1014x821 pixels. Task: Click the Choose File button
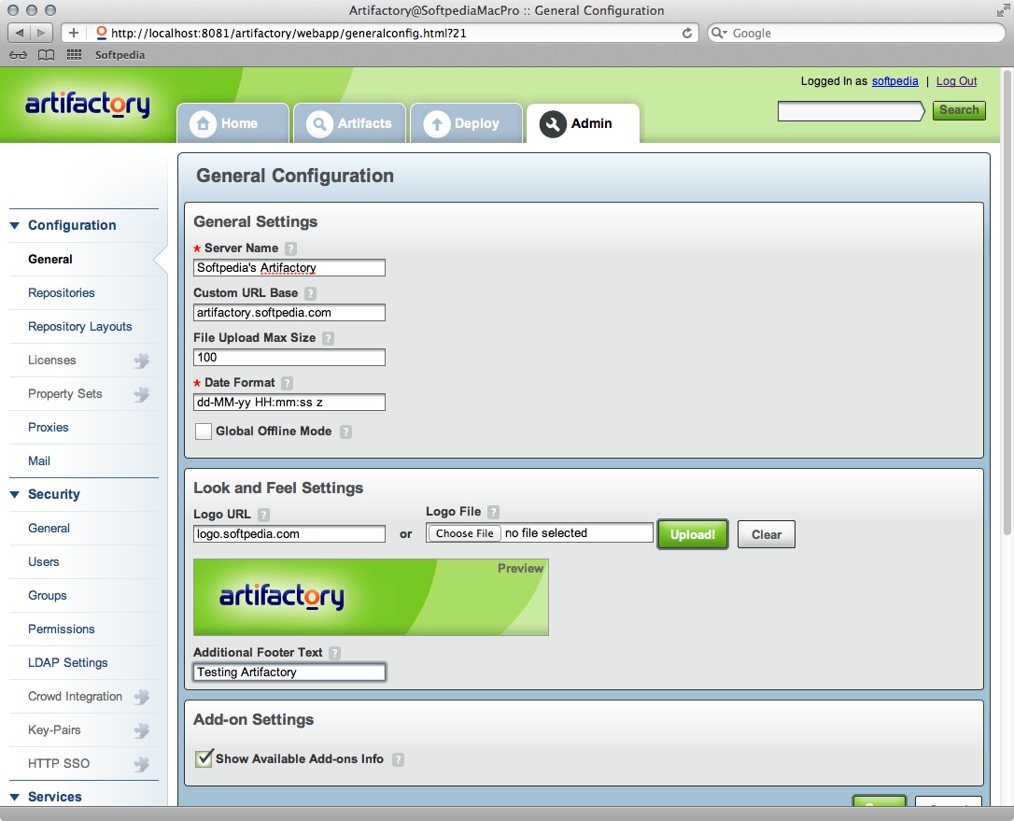pyautogui.click(x=464, y=533)
